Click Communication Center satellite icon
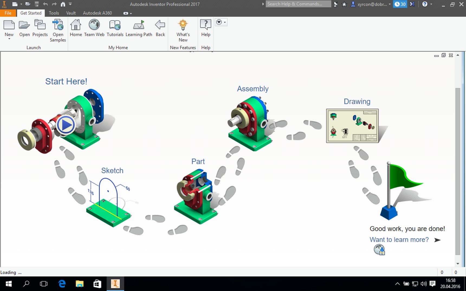Image resolution: width=466 pixels, height=291 pixels. pos(336,4)
